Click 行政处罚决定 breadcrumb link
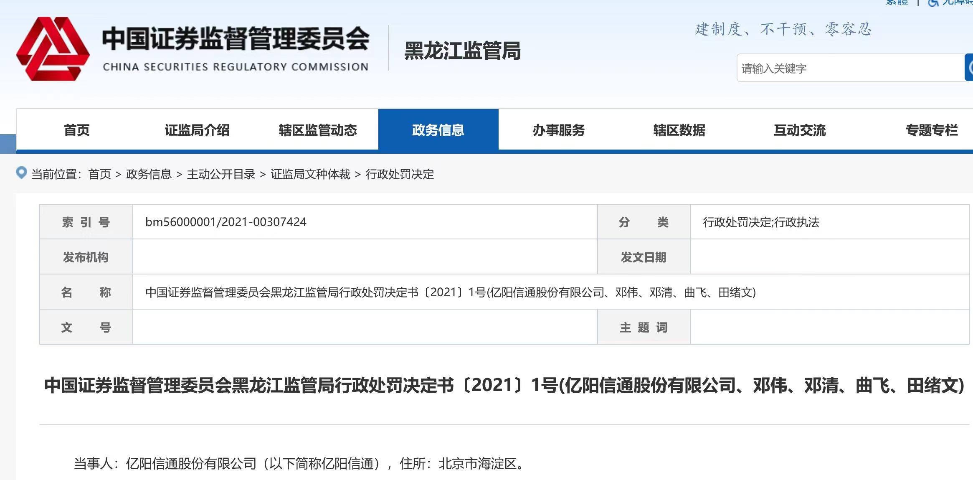The image size is (973, 480). pyautogui.click(x=400, y=174)
